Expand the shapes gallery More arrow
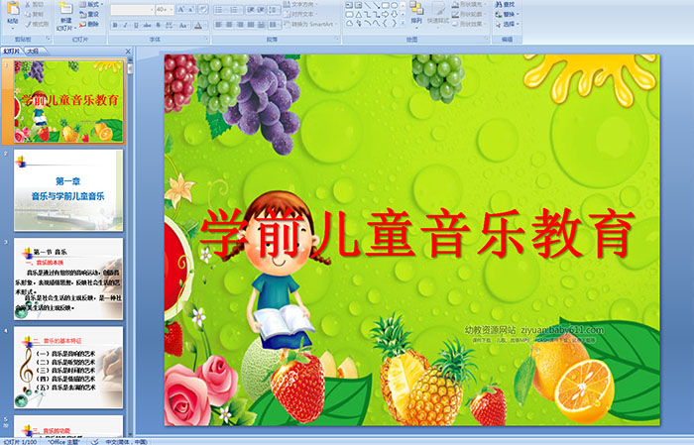 pyautogui.click(x=403, y=22)
